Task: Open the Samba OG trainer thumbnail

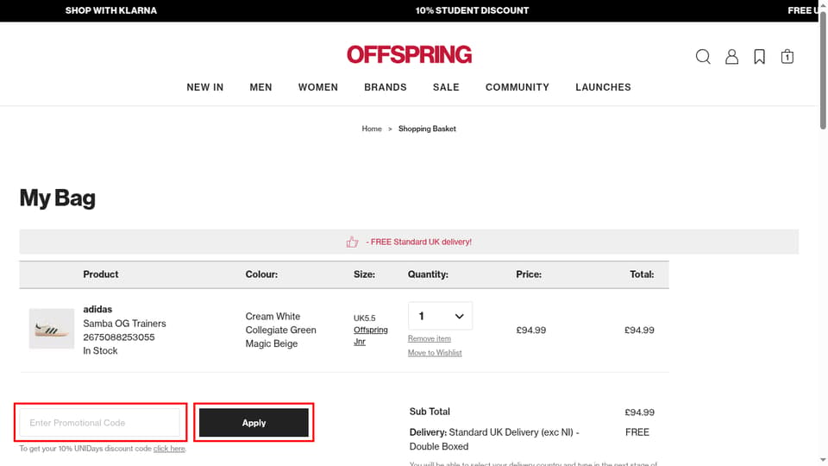Action: tap(51, 329)
